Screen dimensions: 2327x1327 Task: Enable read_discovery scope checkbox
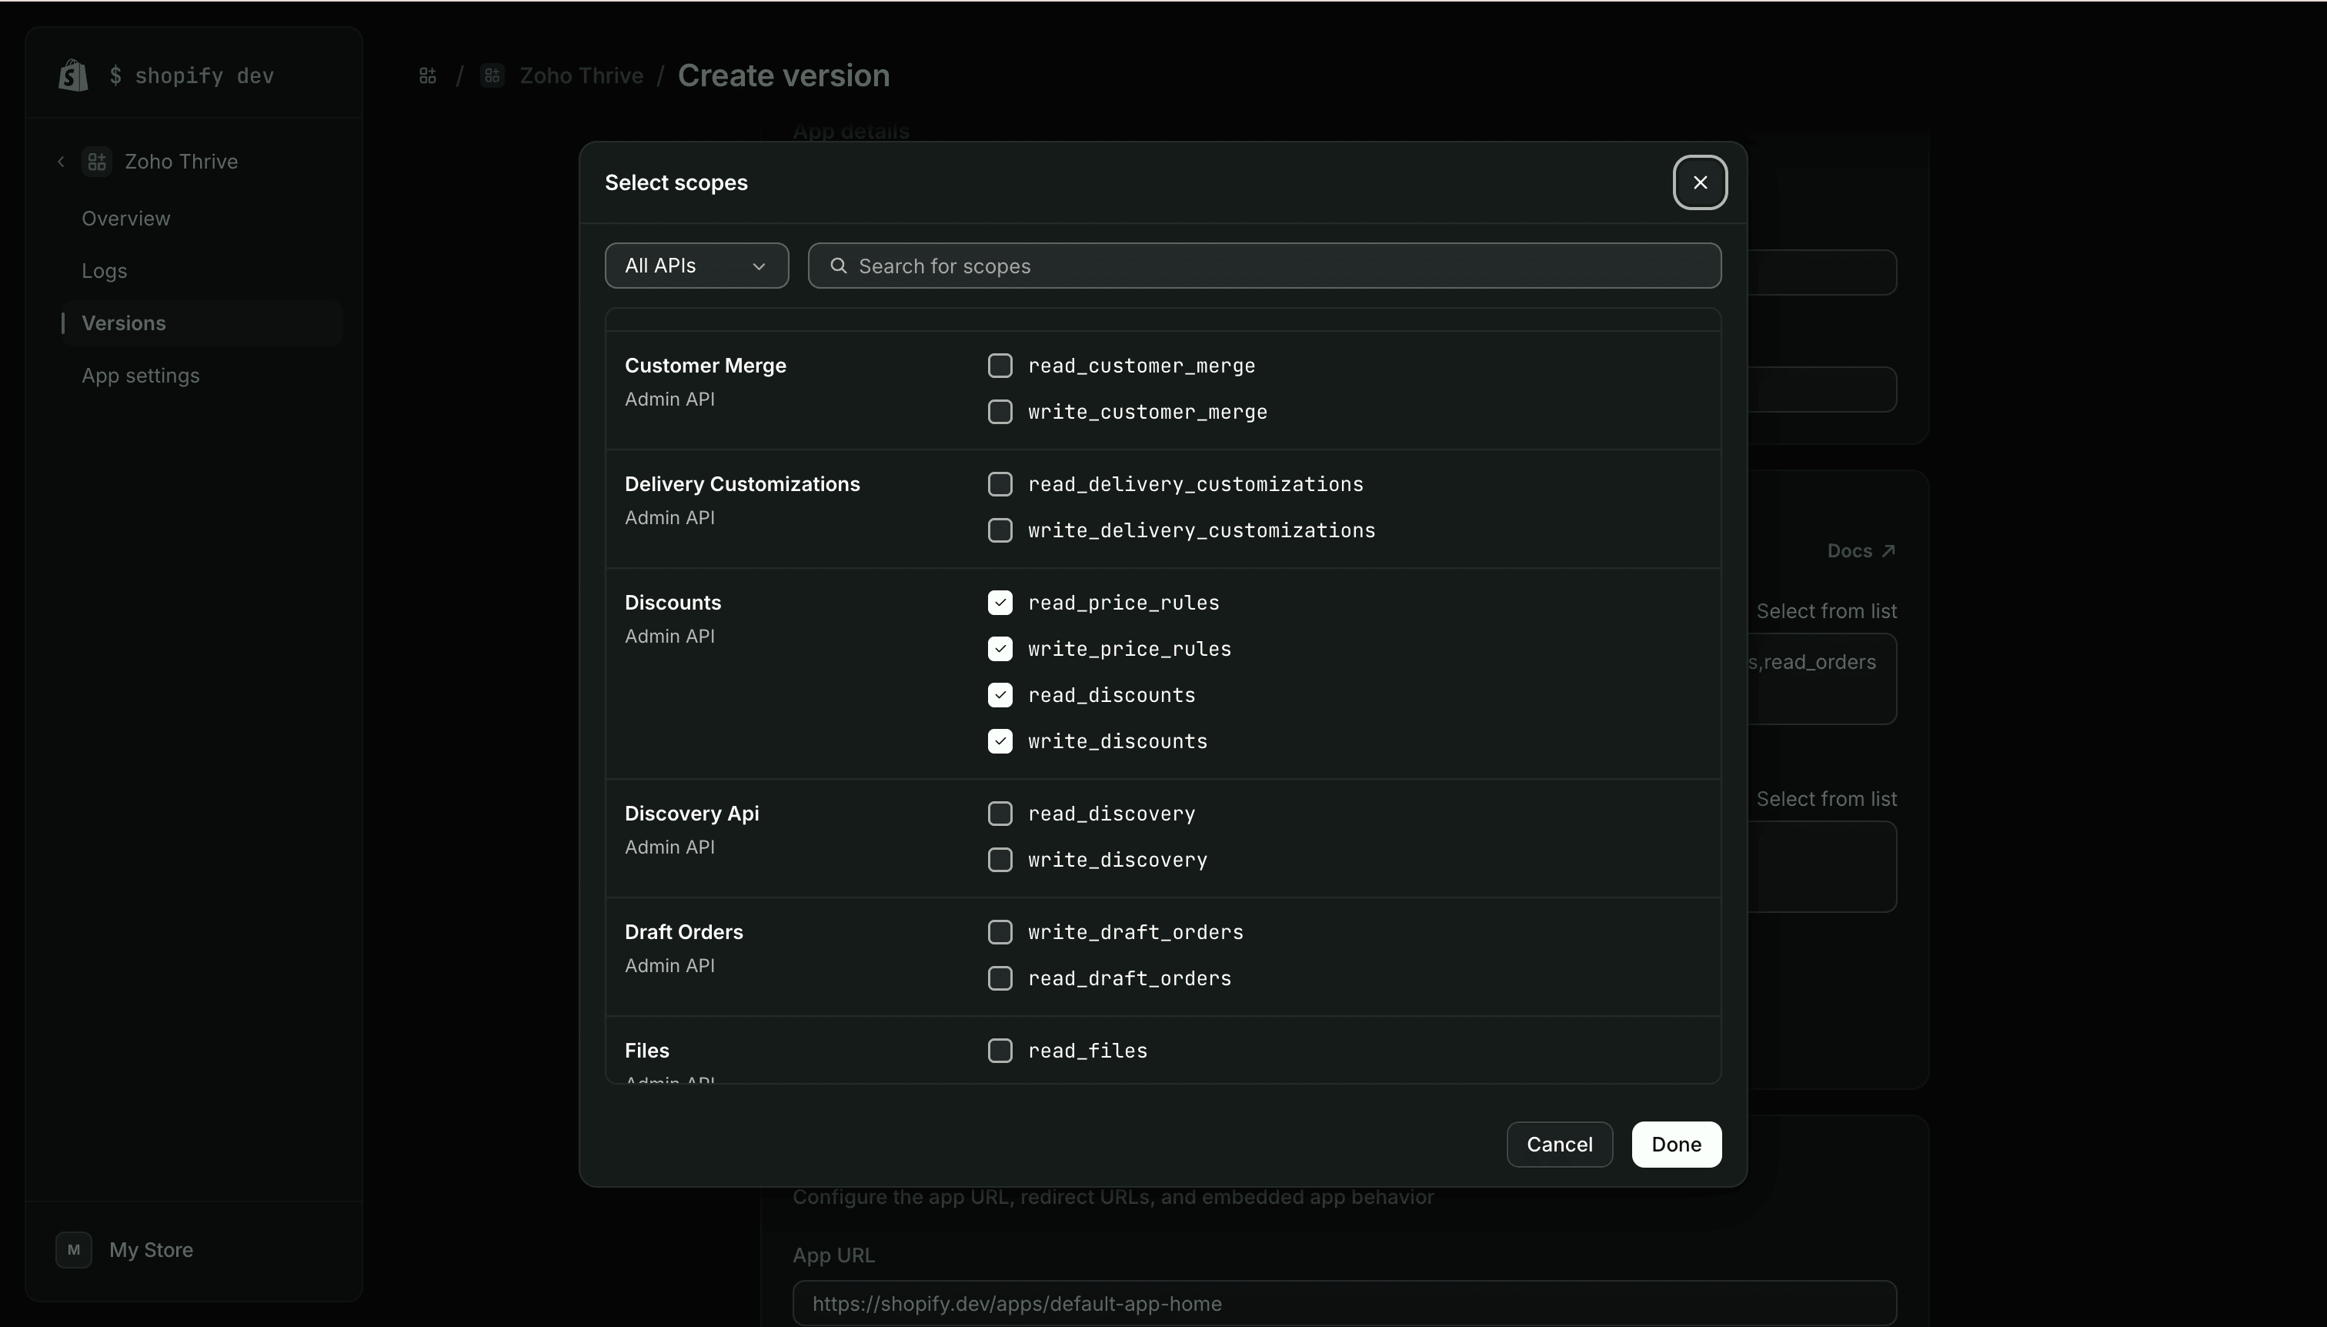(x=1000, y=814)
